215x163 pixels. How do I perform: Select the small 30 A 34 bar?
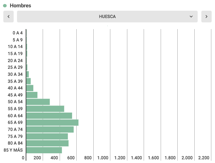tap(27, 74)
